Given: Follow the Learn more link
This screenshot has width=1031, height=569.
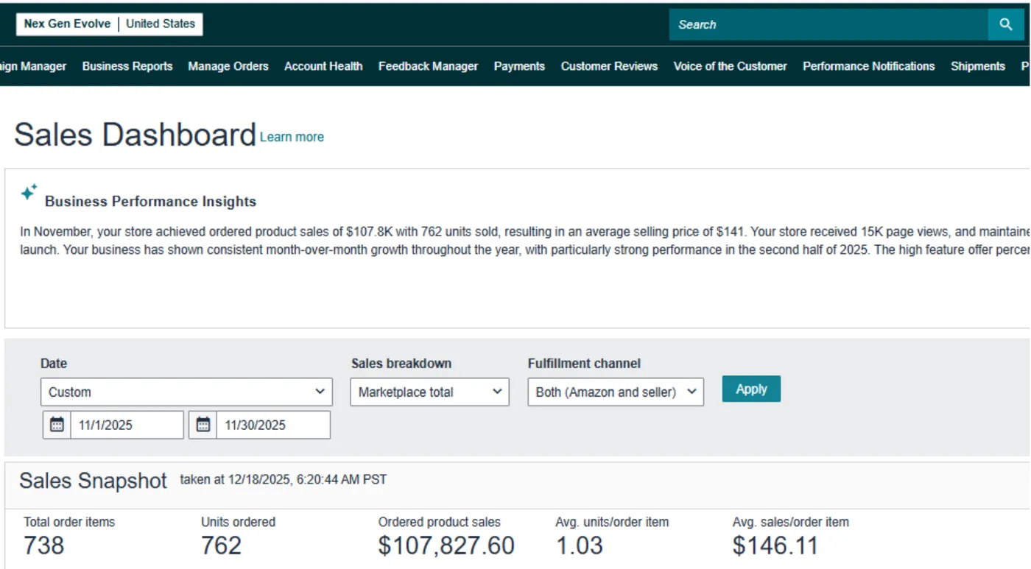Looking at the screenshot, I should pyautogui.click(x=292, y=137).
